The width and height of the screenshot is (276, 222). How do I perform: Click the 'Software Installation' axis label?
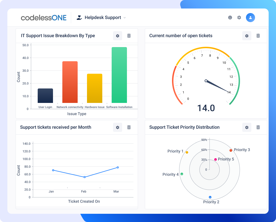point(119,107)
